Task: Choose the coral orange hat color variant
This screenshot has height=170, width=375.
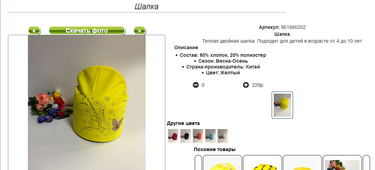Action: click(198, 136)
